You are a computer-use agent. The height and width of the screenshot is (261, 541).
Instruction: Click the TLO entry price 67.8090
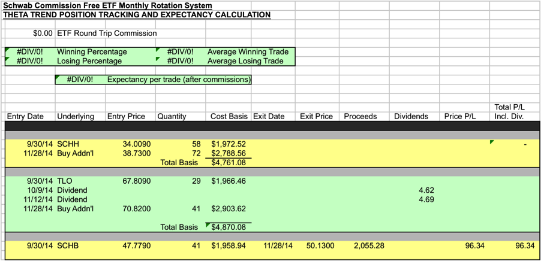tap(137, 181)
